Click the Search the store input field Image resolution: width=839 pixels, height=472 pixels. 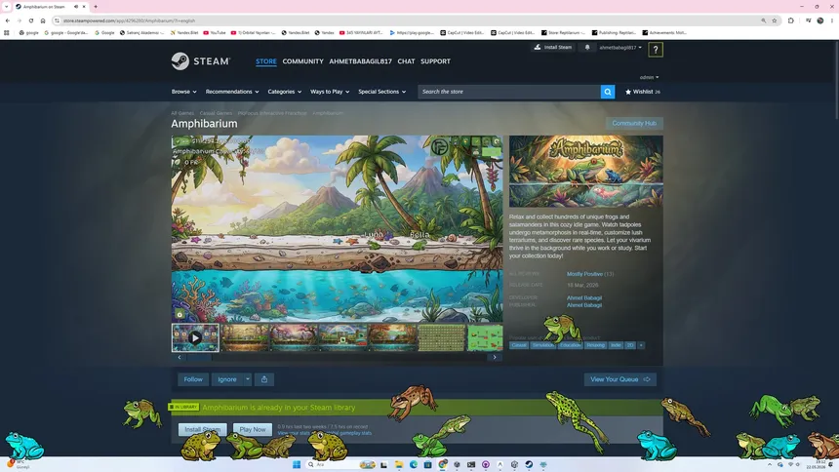click(509, 92)
